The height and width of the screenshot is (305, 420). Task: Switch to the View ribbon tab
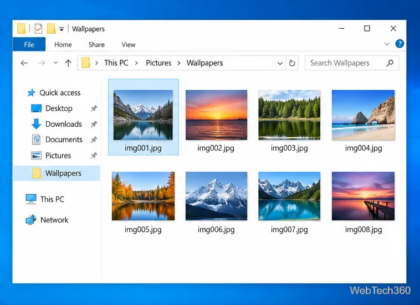click(x=129, y=44)
